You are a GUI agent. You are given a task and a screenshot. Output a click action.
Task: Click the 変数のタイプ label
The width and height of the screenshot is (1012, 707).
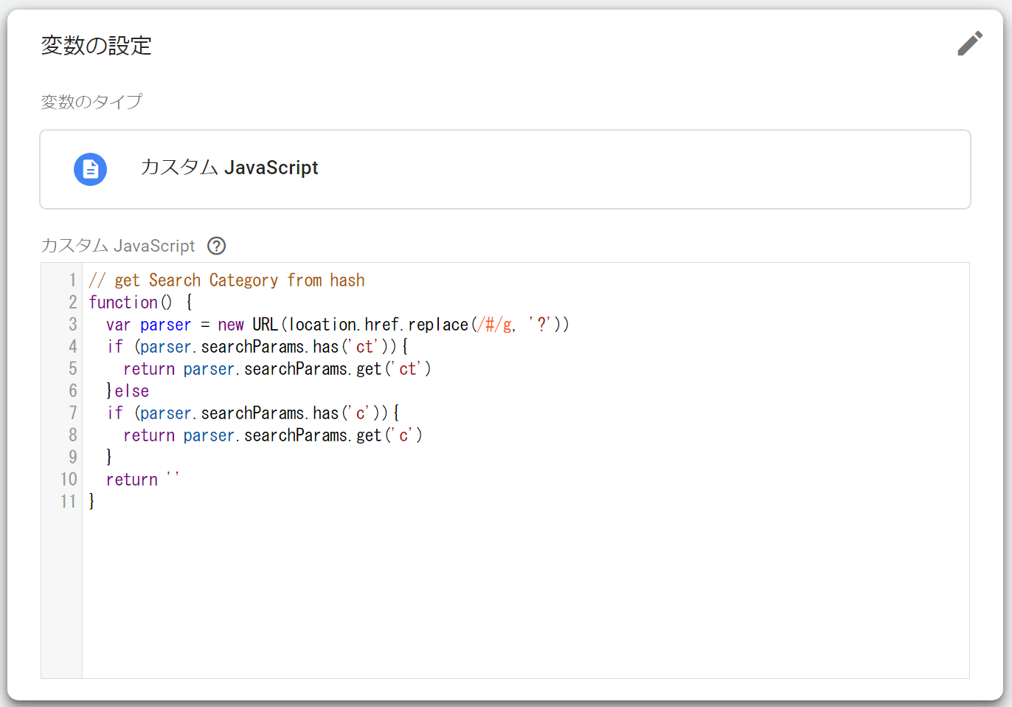[91, 102]
